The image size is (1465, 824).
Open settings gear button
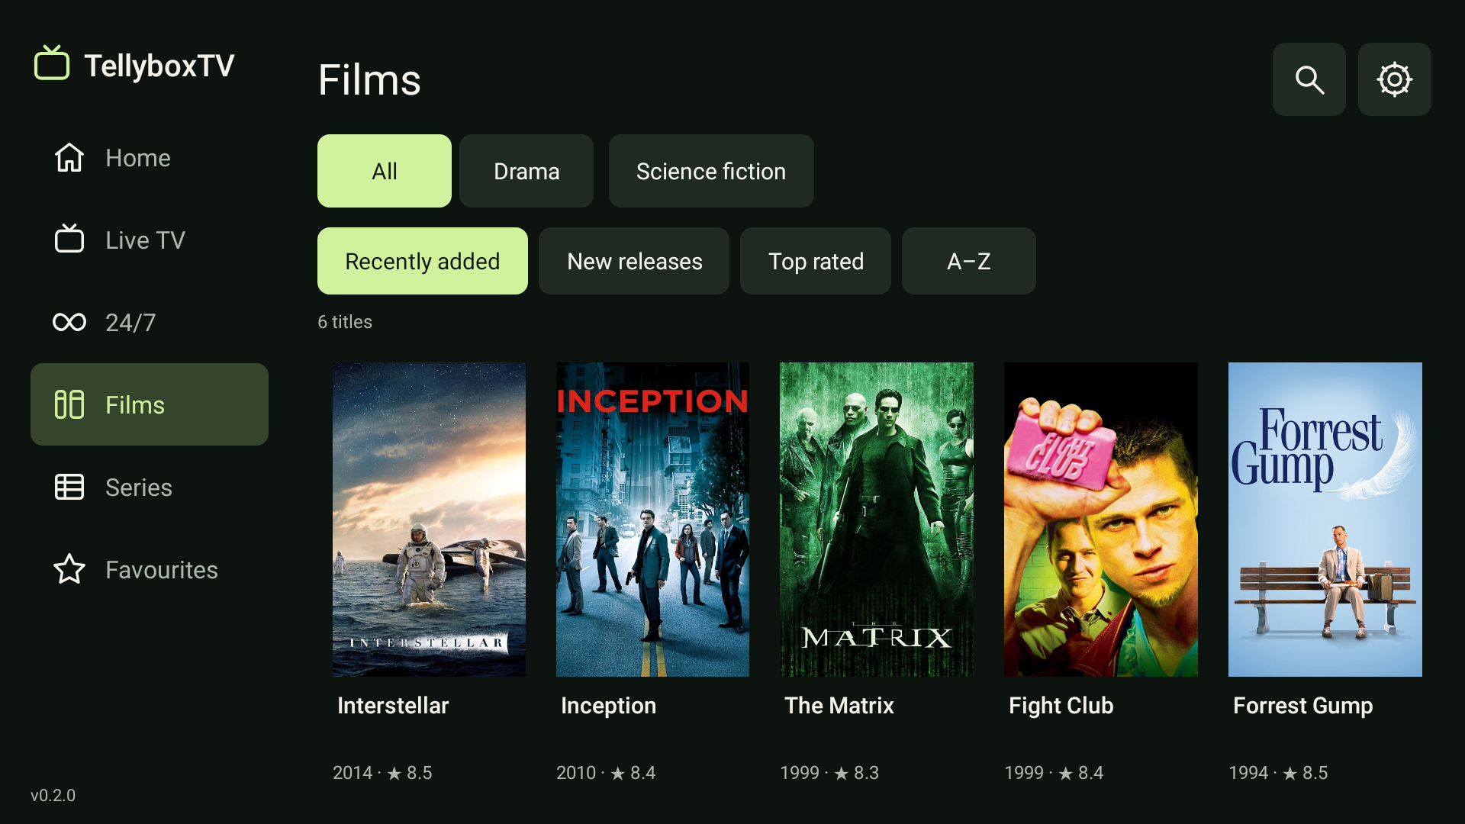click(x=1394, y=79)
